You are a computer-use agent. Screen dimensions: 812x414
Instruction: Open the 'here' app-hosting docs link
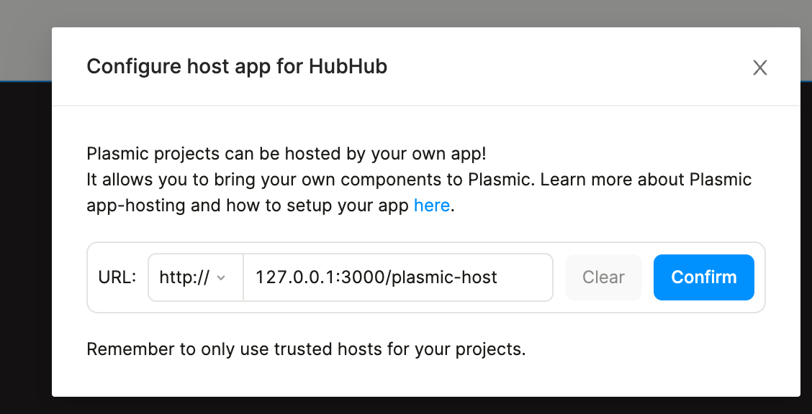point(432,206)
